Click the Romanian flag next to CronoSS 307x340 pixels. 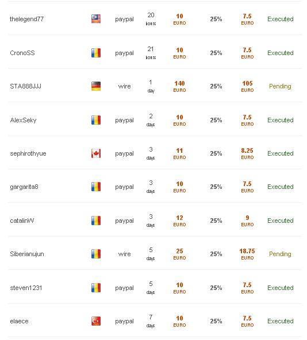click(96, 53)
